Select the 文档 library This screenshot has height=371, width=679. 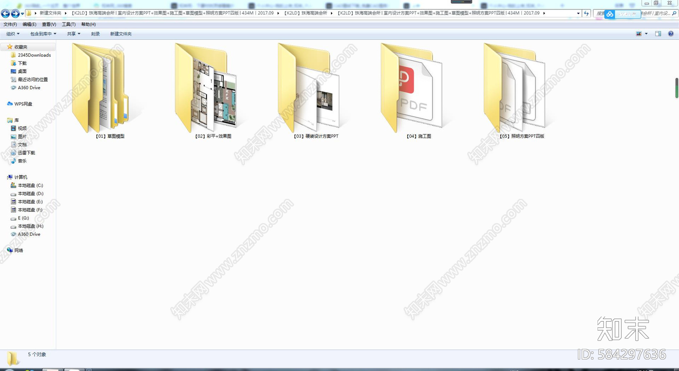tap(19, 144)
